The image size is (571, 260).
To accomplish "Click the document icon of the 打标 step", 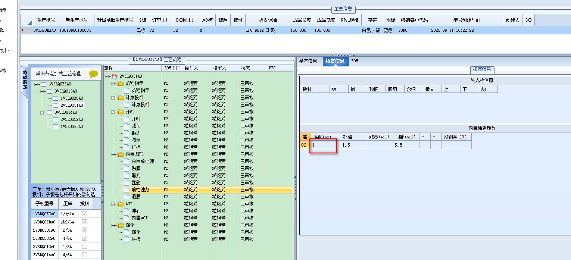I will 127,147.
